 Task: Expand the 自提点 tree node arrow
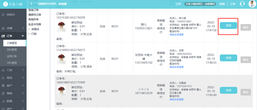29,29
